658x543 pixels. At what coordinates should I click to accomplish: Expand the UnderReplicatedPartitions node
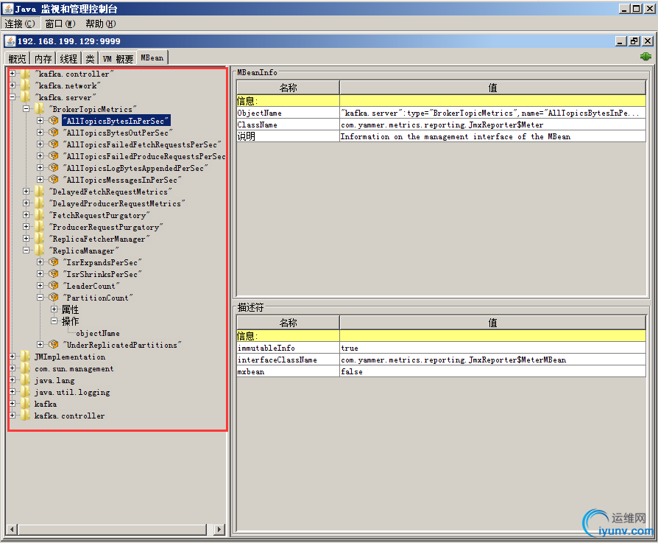point(40,344)
